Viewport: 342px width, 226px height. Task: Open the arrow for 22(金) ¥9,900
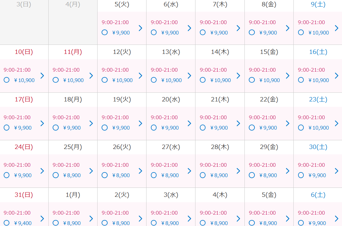[x=288, y=124]
